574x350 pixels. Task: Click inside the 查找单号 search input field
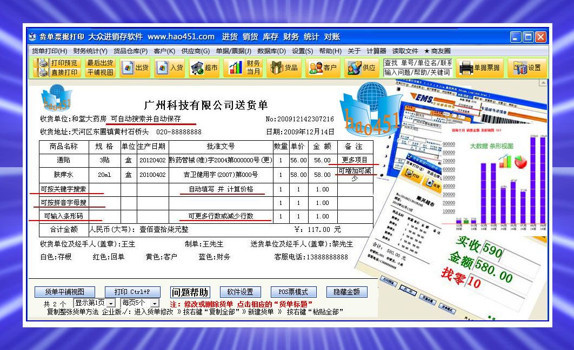click(418, 63)
